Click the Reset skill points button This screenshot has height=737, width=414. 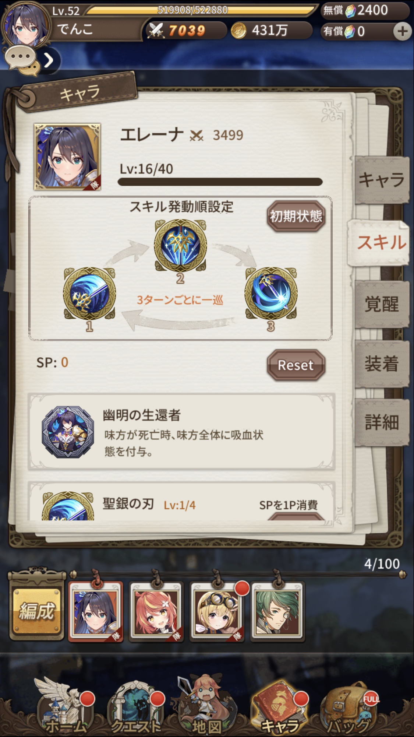296,365
